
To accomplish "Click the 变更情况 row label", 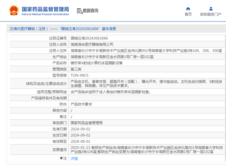I will (x=60, y=149).
